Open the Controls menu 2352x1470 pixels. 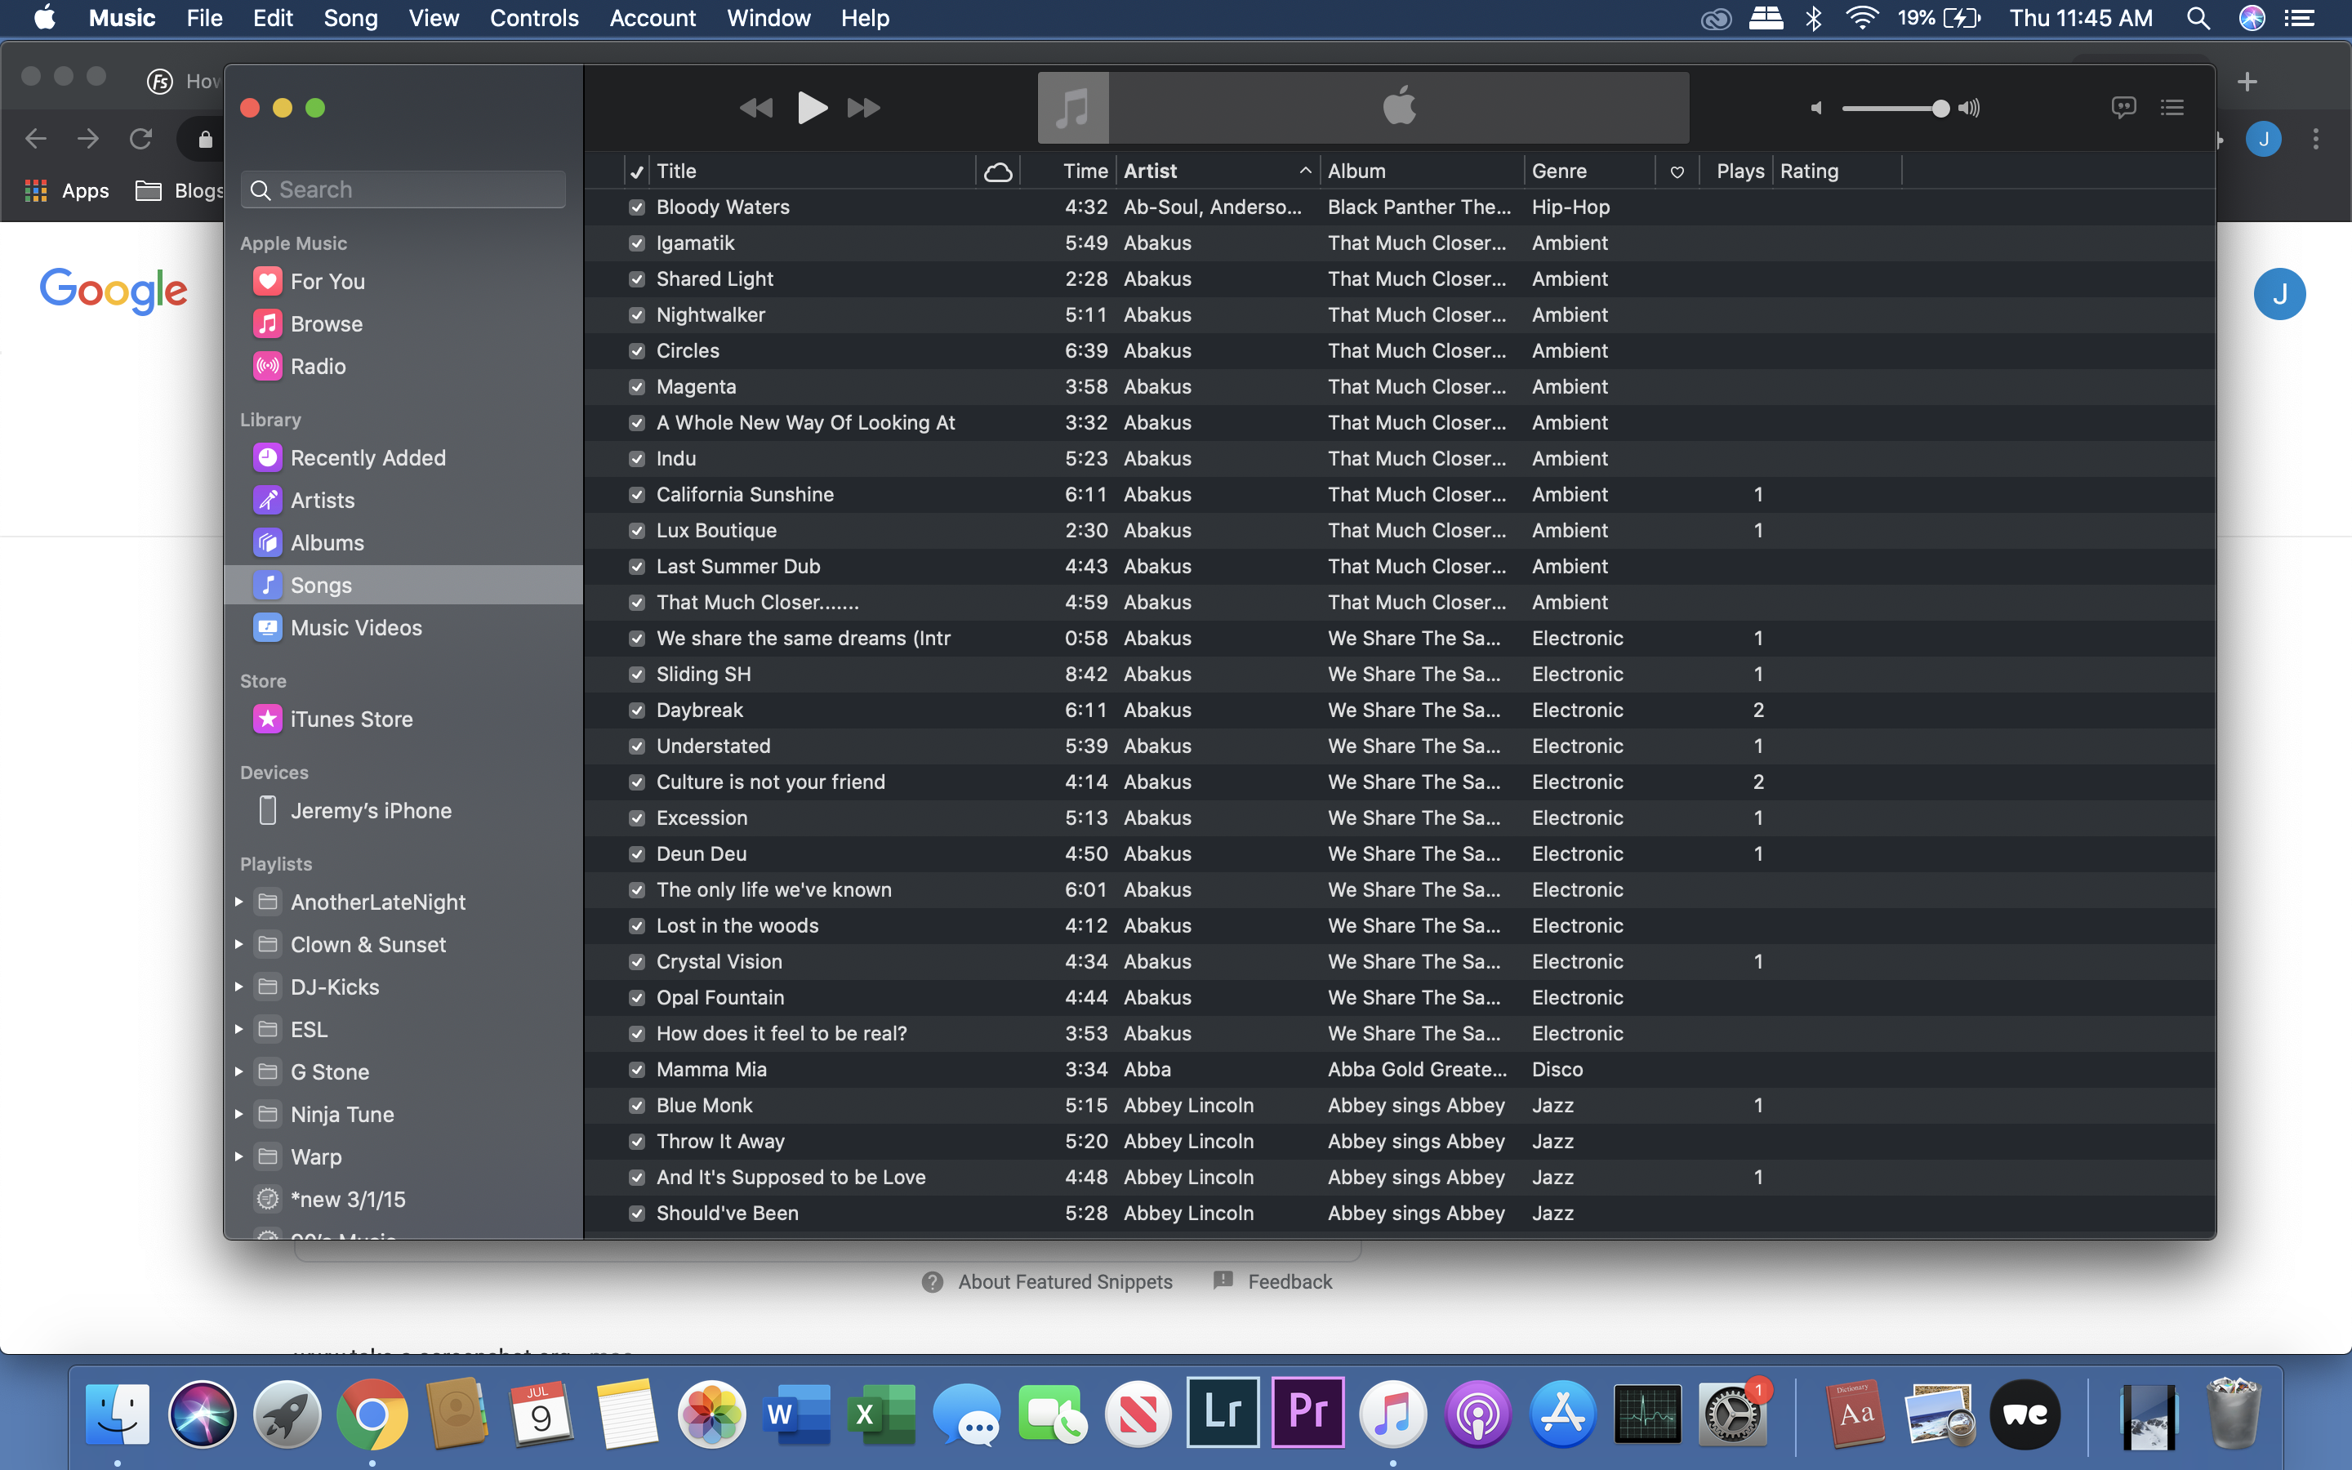point(533,19)
